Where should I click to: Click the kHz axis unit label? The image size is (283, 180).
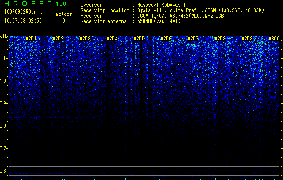[x=4, y=36]
